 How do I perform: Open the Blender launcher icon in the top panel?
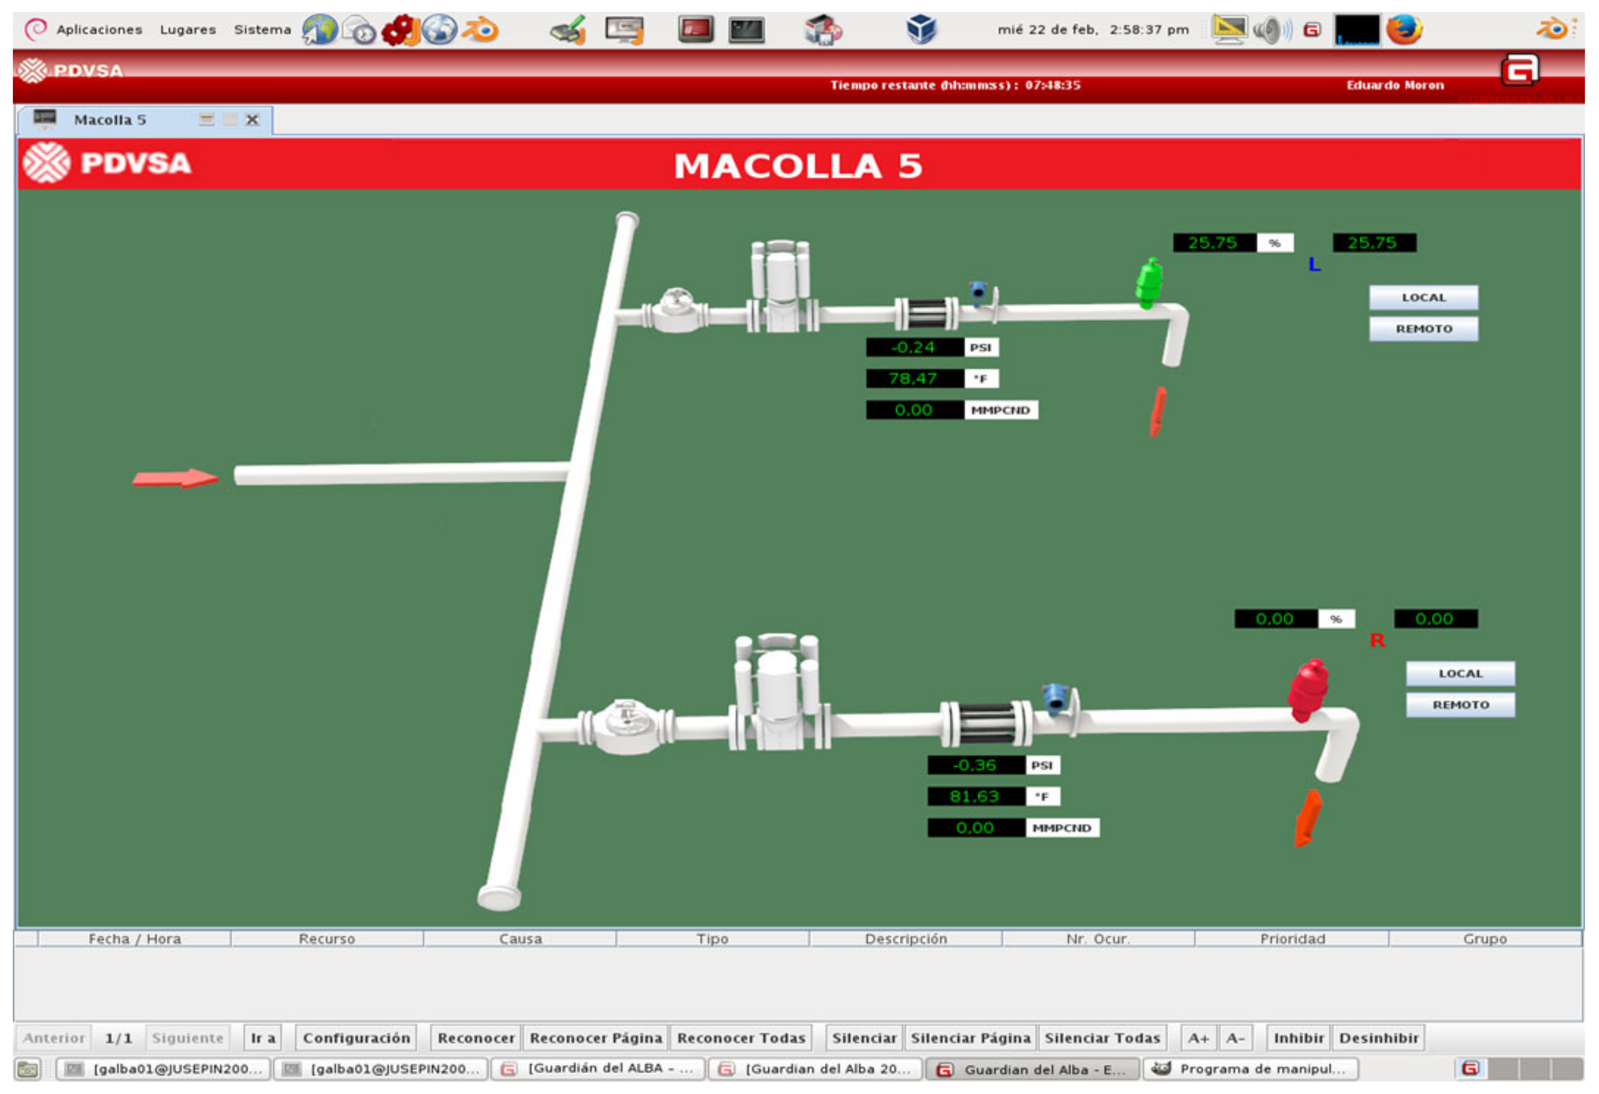coord(479,30)
